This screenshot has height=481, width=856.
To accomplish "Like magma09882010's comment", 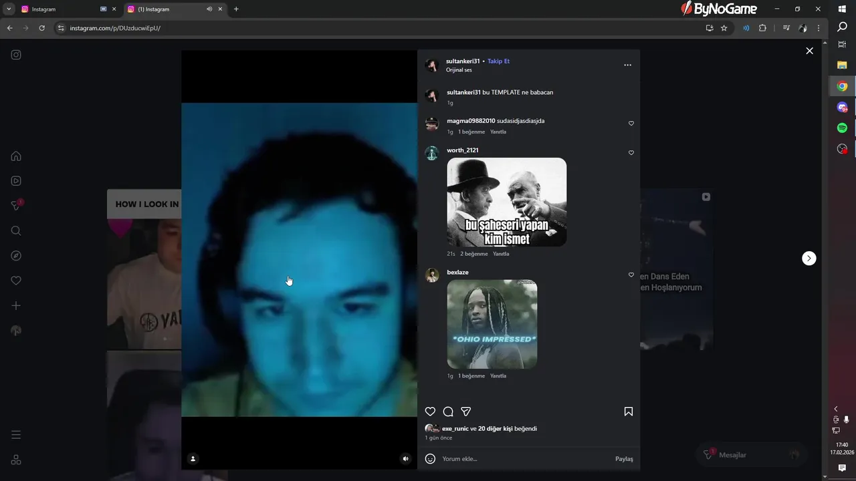I will [631, 124].
